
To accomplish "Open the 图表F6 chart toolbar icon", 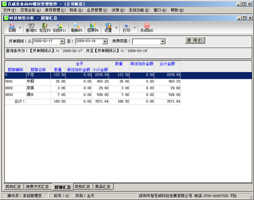I will click(x=93, y=28).
